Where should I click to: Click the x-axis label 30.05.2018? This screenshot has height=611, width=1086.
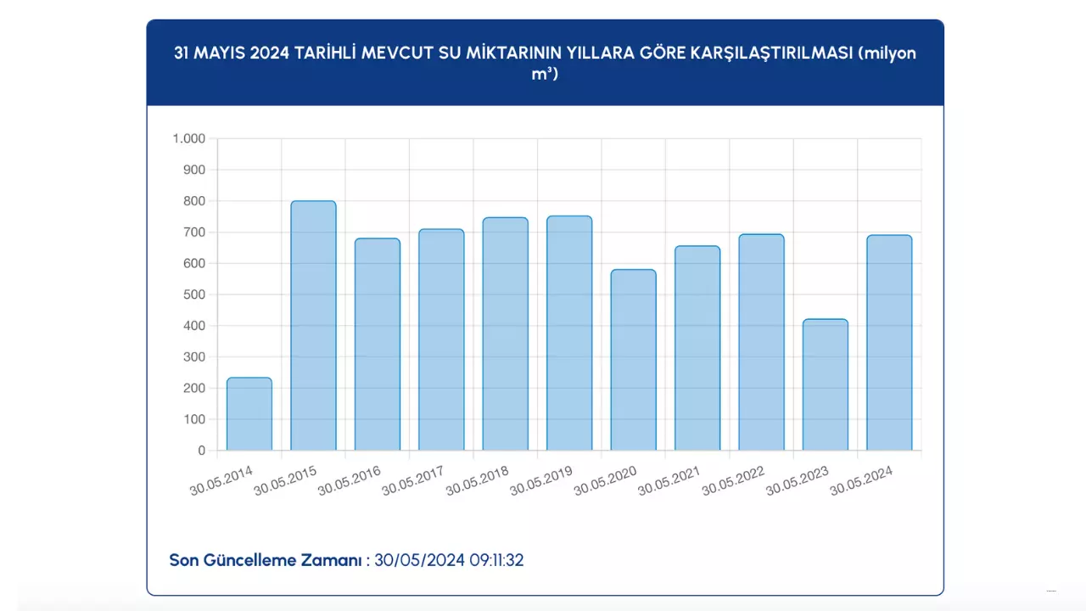click(478, 479)
